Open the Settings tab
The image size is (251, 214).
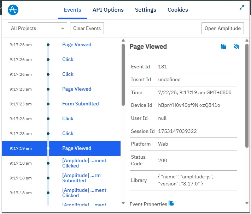point(146,10)
